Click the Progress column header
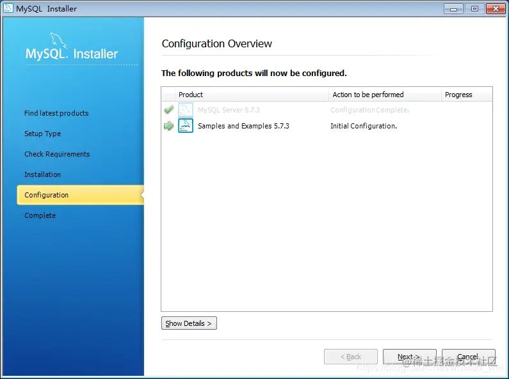509x379 pixels. pyautogui.click(x=467, y=94)
